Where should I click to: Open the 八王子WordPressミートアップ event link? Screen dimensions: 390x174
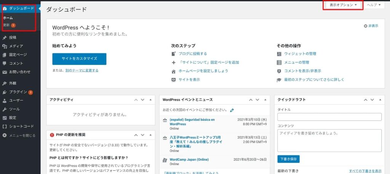(x=196, y=142)
